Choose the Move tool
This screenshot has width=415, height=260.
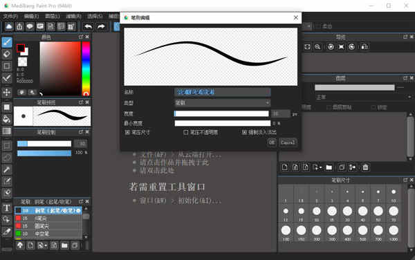(x=7, y=92)
